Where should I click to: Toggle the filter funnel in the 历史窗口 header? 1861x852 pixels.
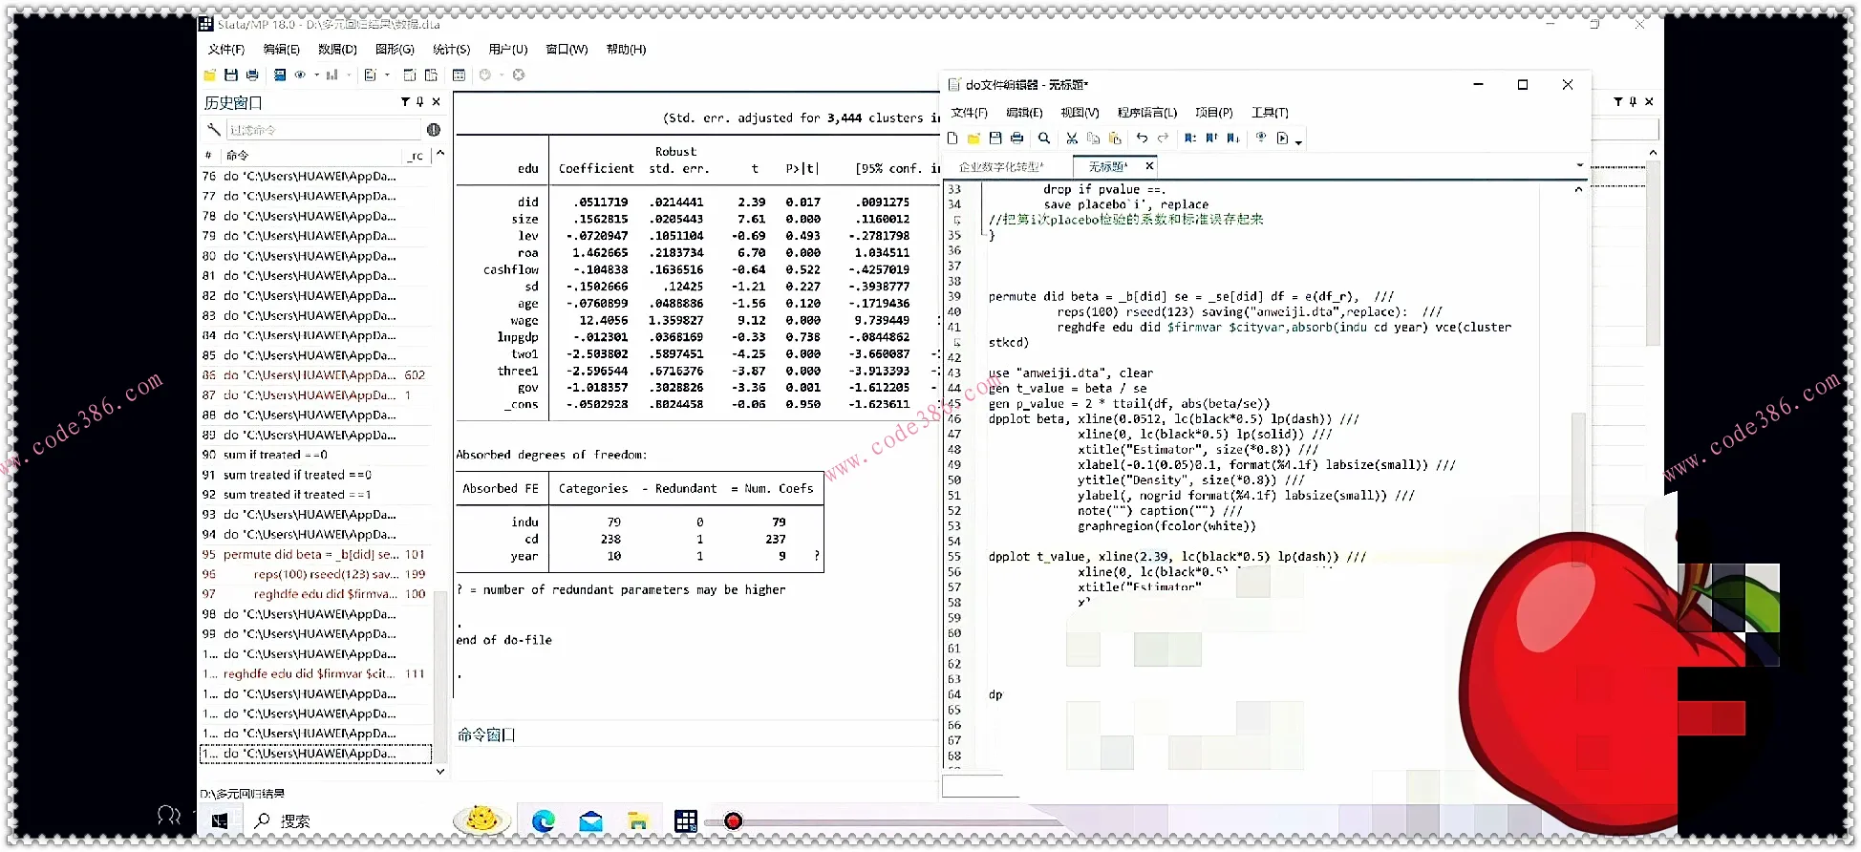(405, 102)
